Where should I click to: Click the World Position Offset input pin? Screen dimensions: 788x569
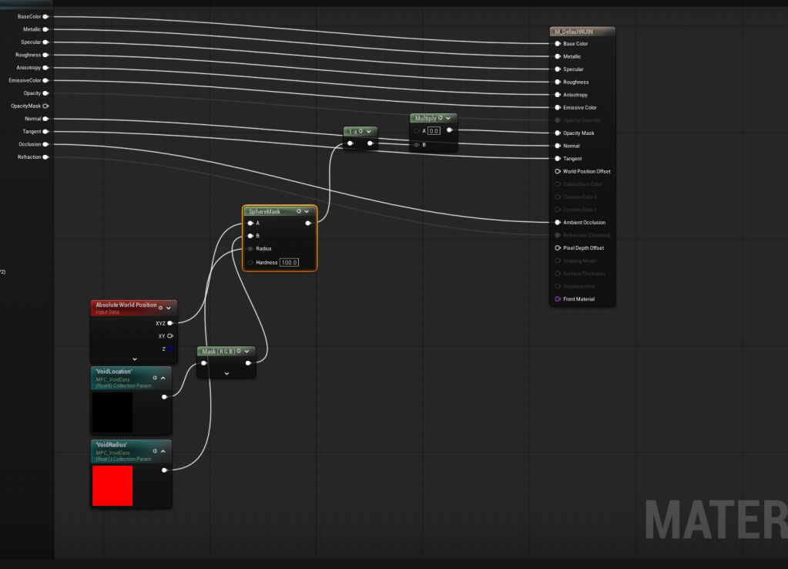(557, 171)
